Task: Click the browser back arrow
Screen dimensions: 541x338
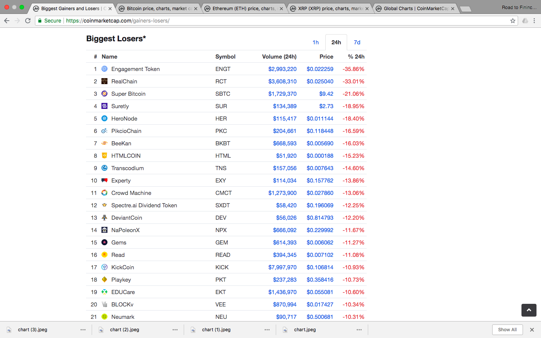Action: coord(7,21)
